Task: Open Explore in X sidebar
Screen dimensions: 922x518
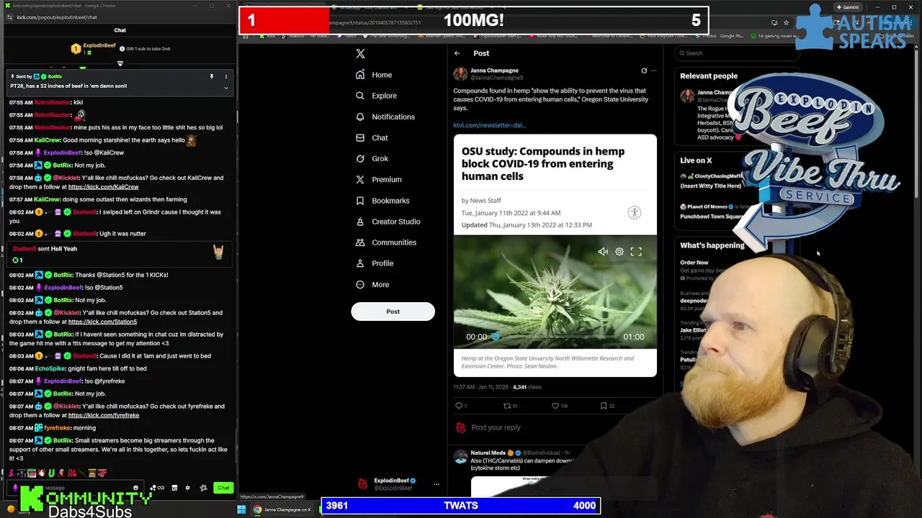Action: pos(376,96)
